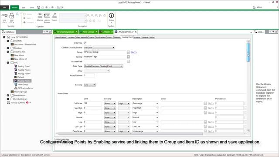Switch to the New Group document tab

(x=88, y=32)
